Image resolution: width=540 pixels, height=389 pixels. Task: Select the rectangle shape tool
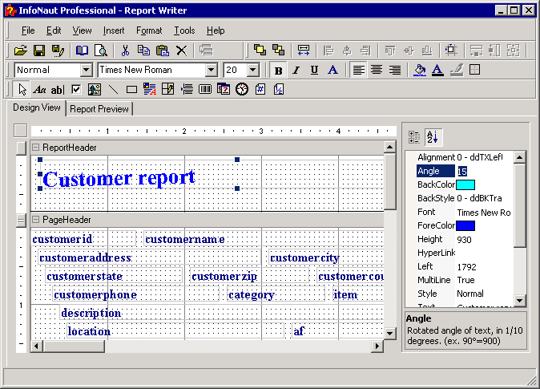(x=131, y=90)
